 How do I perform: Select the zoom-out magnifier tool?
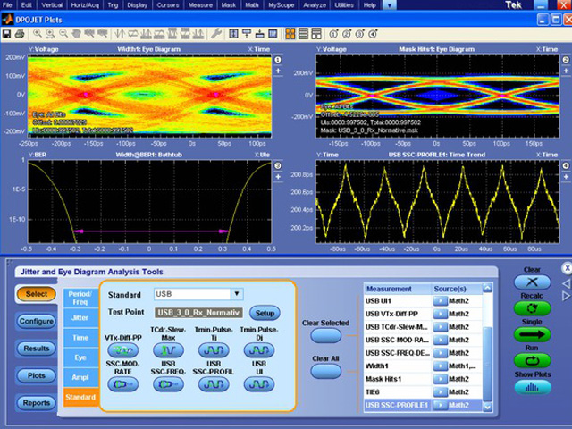tap(63, 34)
